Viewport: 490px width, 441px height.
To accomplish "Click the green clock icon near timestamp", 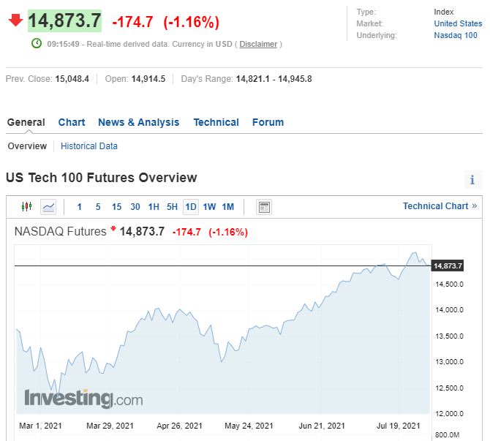I will [x=37, y=44].
